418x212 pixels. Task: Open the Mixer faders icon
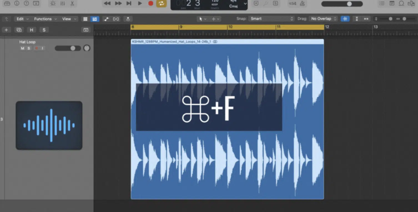[63, 3]
